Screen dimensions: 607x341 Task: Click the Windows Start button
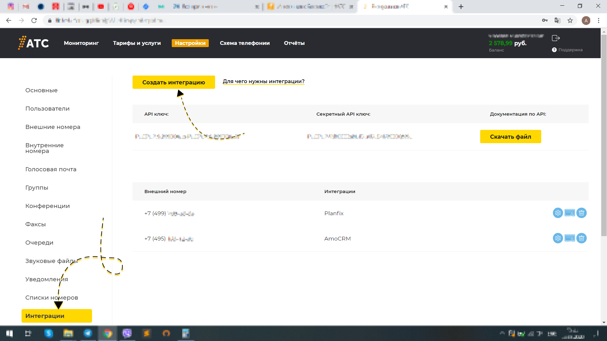9,333
